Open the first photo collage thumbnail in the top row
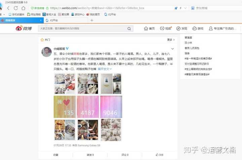Screen dimensions: 242x160 pyautogui.click(x=65, y=84)
